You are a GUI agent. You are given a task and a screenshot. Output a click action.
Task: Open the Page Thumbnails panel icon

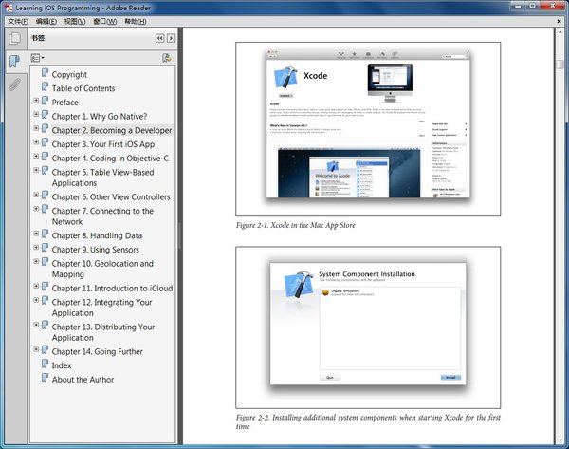[14, 39]
